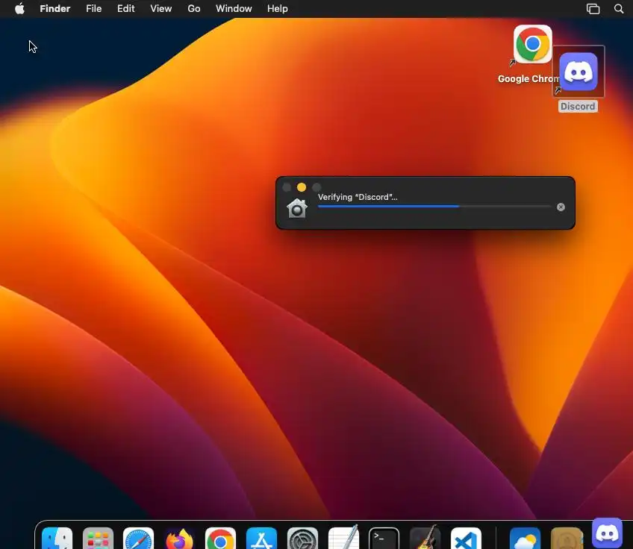Click the Spotlight search magnifier icon
The width and height of the screenshot is (633, 549).
pos(619,8)
